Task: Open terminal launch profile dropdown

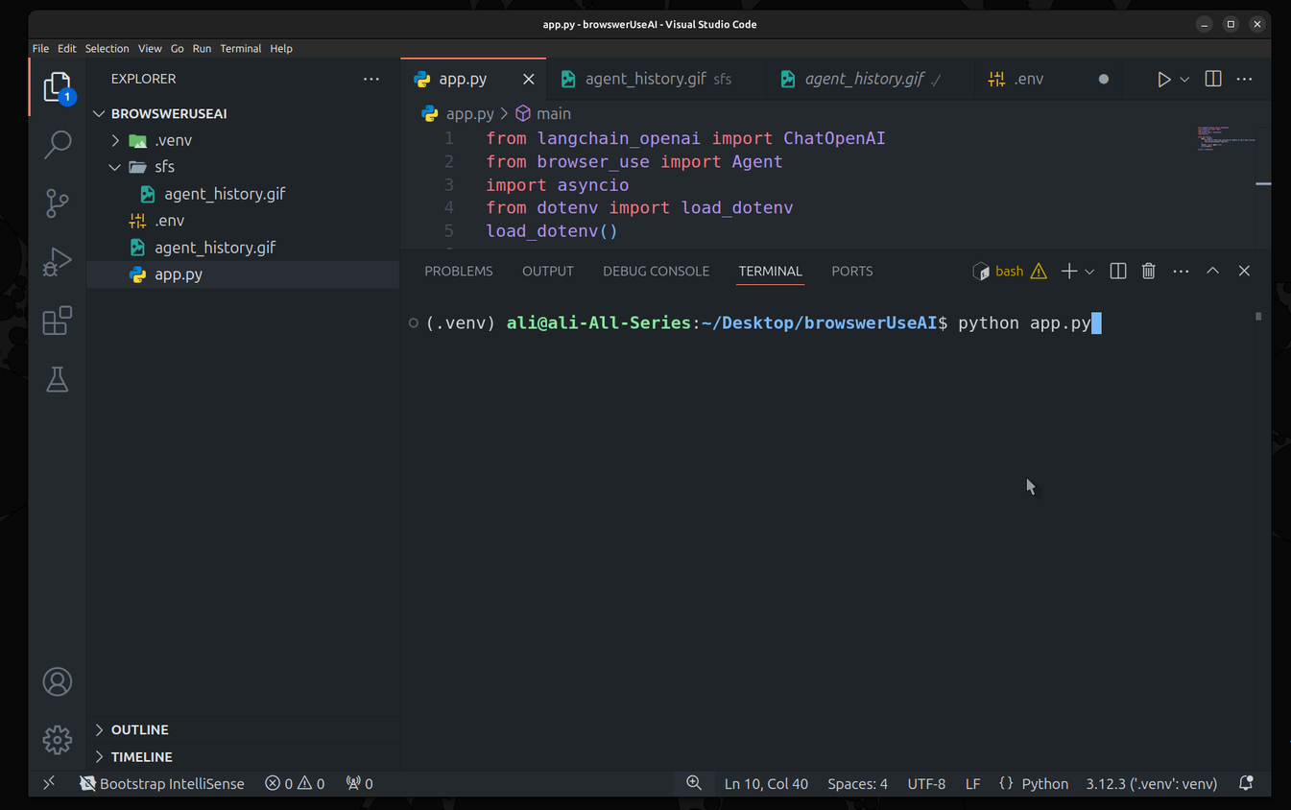Action: (x=1089, y=272)
